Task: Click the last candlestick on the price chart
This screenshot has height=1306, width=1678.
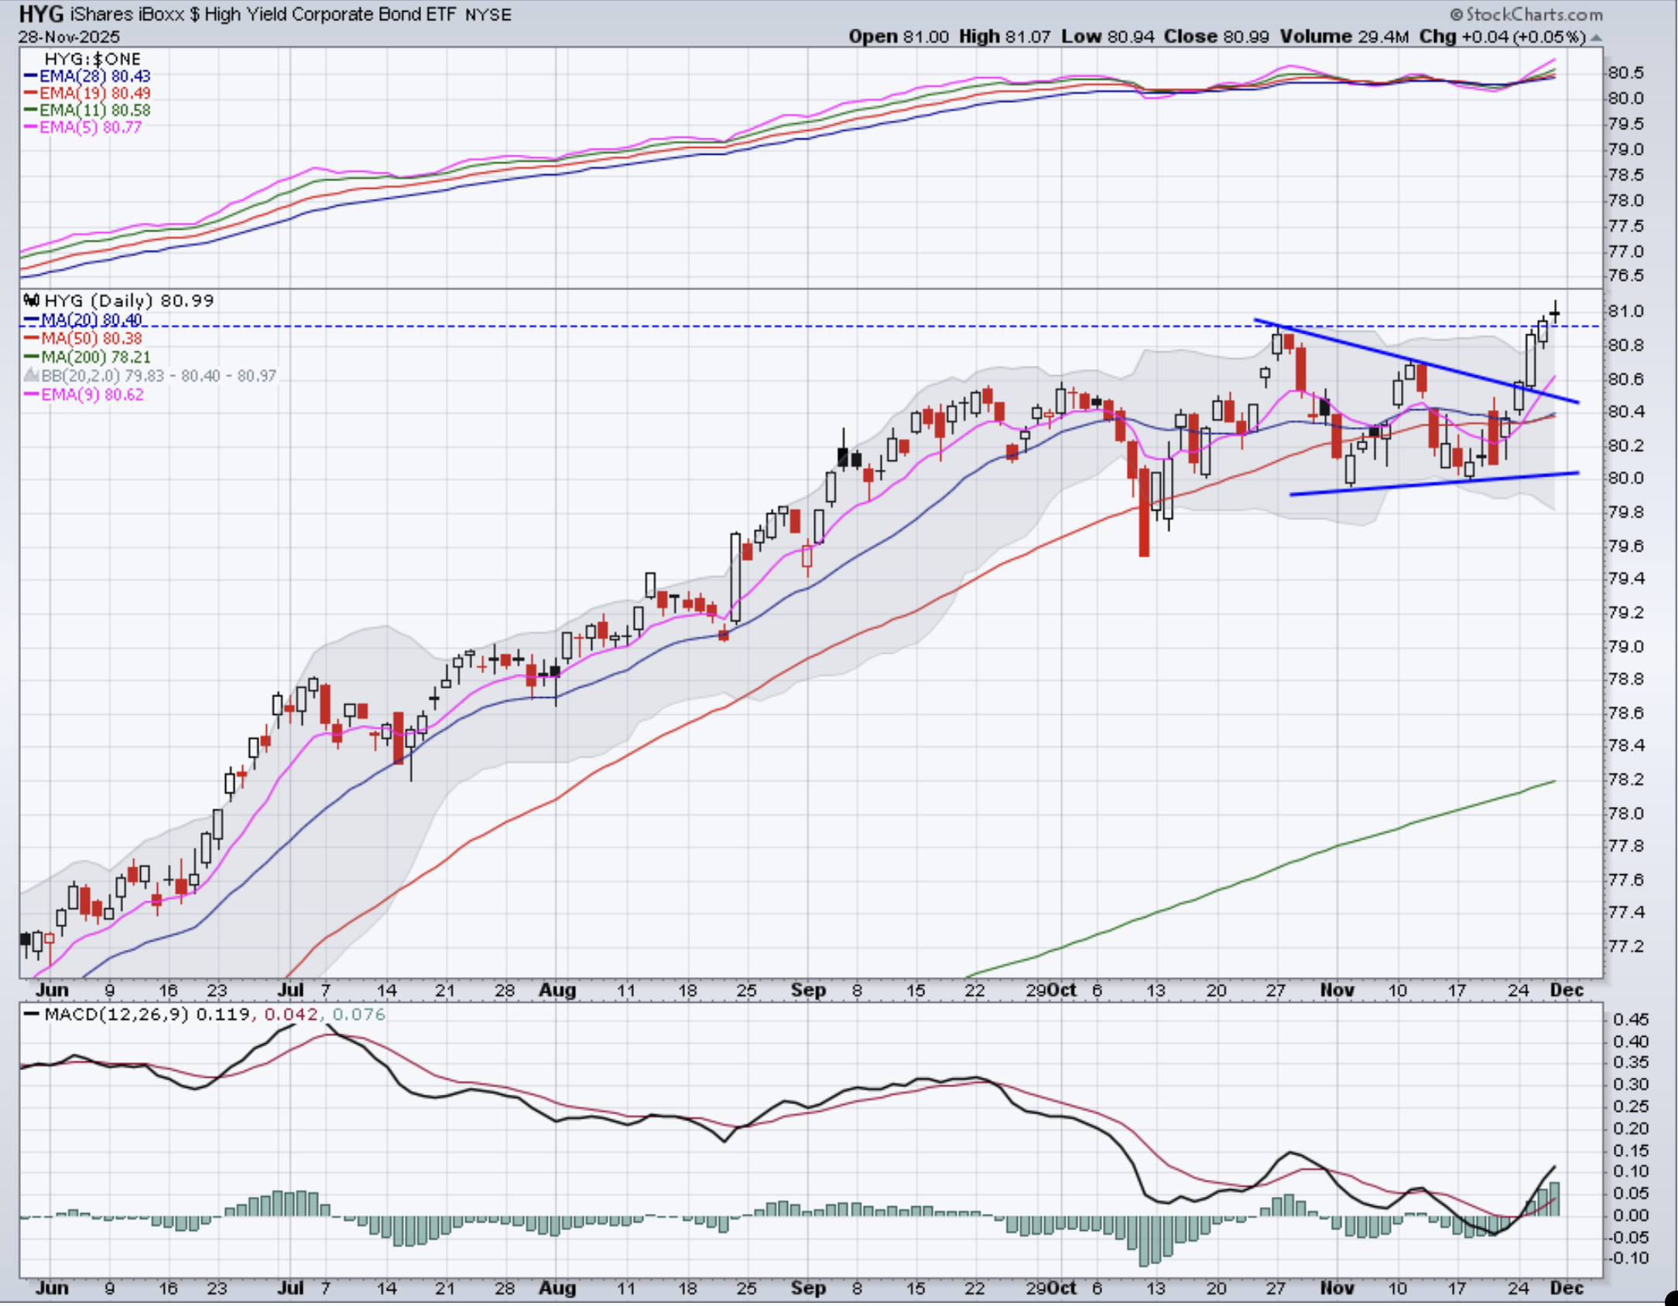Action: coord(1555,313)
